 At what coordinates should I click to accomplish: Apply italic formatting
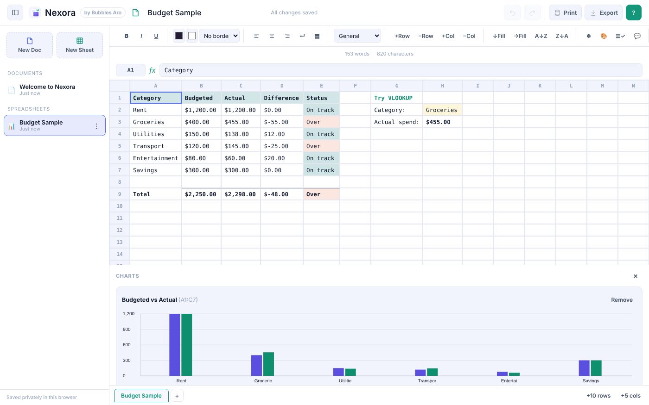pos(141,36)
